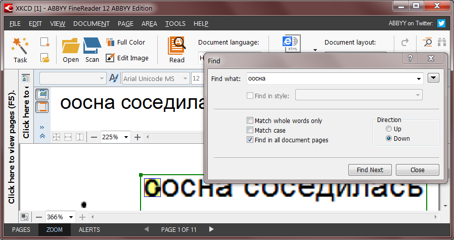454x240 pixels.
Task: Open the DOCUMENT menu
Action: pyautogui.click(x=92, y=23)
